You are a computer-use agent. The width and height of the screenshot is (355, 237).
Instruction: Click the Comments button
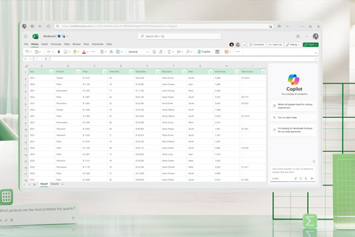[257, 44]
